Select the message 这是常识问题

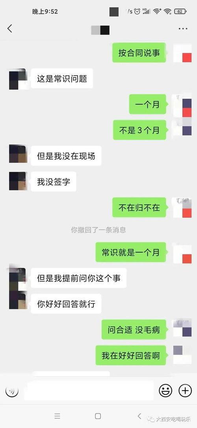click(x=62, y=78)
